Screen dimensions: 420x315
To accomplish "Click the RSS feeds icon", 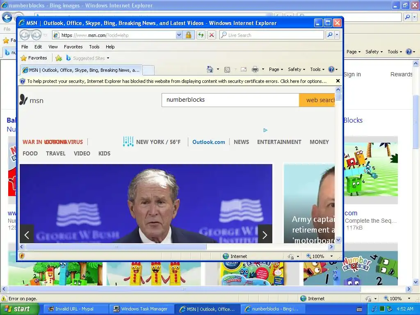I will click(x=227, y=70).
